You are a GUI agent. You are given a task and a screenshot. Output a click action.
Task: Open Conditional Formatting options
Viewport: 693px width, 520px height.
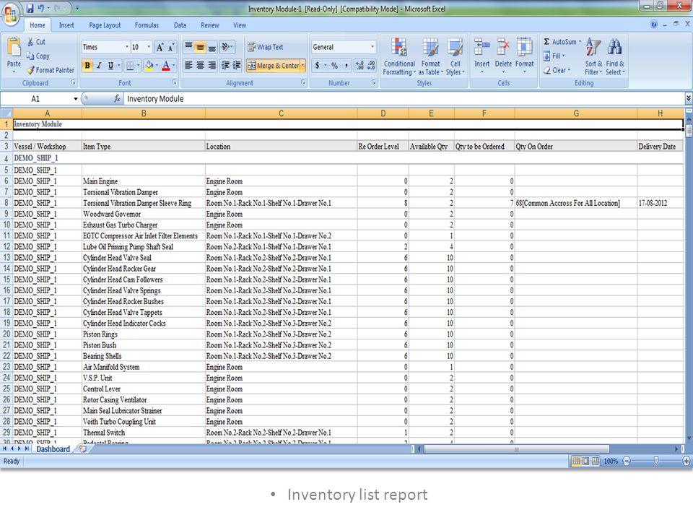click(399, 56)
